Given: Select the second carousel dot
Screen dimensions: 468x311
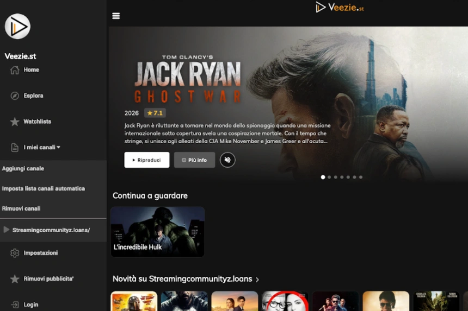Looking at the screenshot, I should click(x=329, y=177).
